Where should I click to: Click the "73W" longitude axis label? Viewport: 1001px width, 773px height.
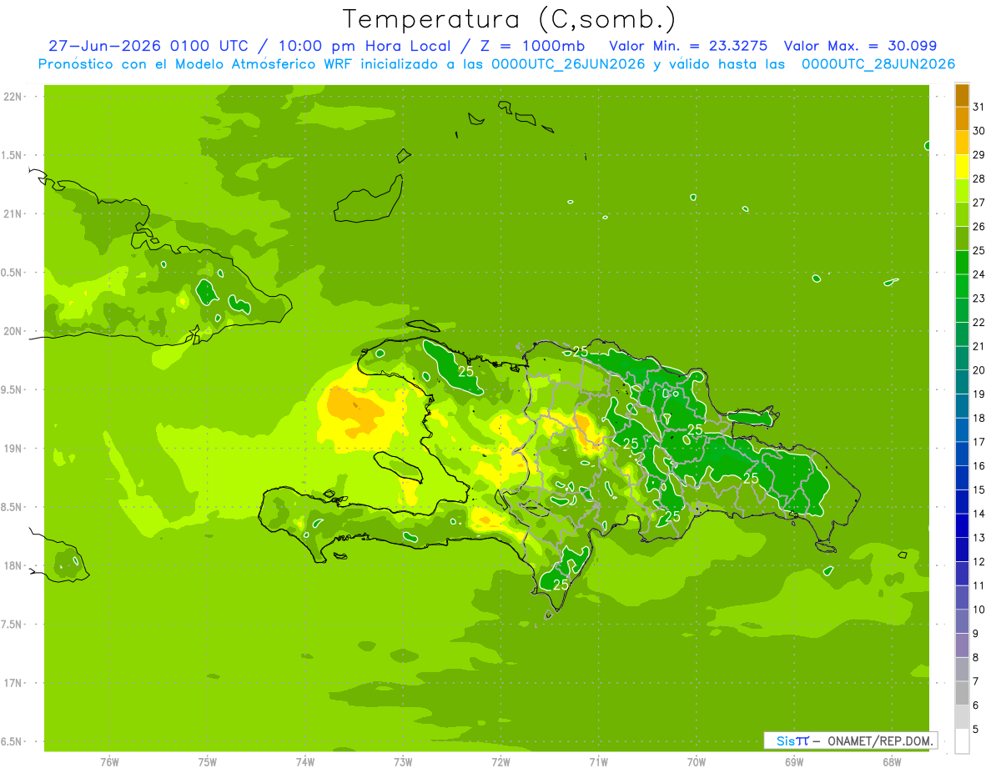point(403,762)
